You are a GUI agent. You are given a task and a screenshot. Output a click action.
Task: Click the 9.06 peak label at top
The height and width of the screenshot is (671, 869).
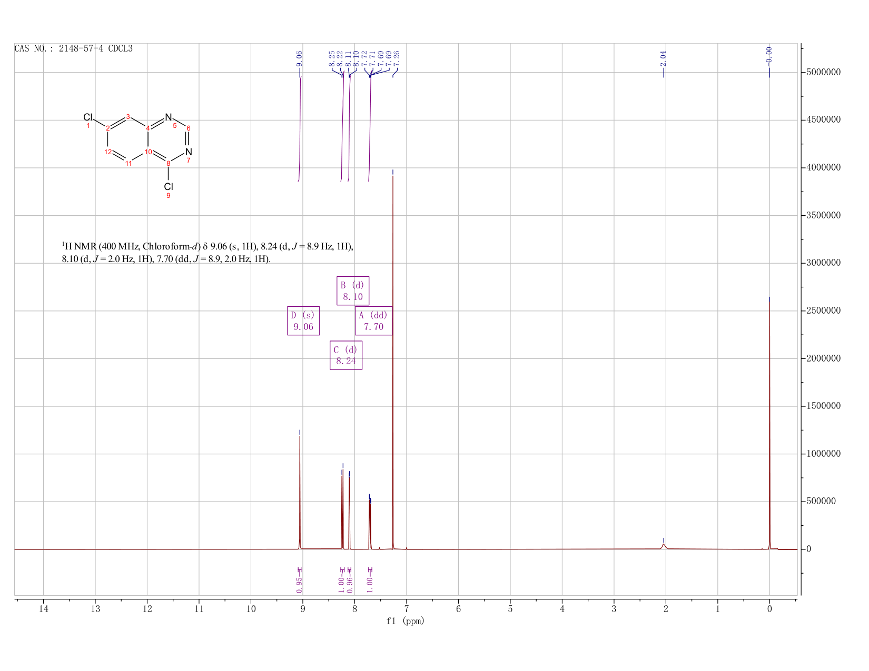299,58
